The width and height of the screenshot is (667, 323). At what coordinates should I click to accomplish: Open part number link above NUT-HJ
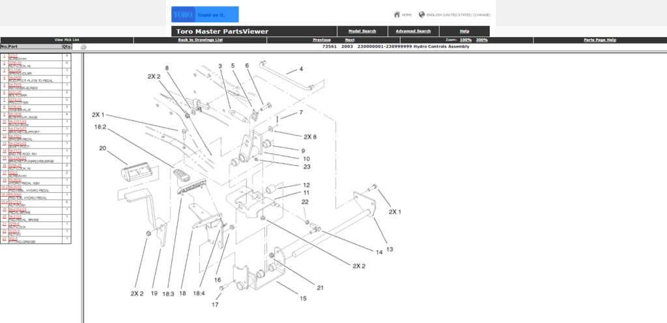(14, 231)
